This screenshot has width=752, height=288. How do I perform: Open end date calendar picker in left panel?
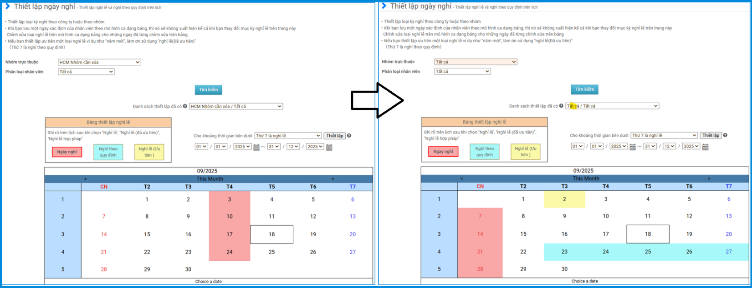(x=329, y=147)
